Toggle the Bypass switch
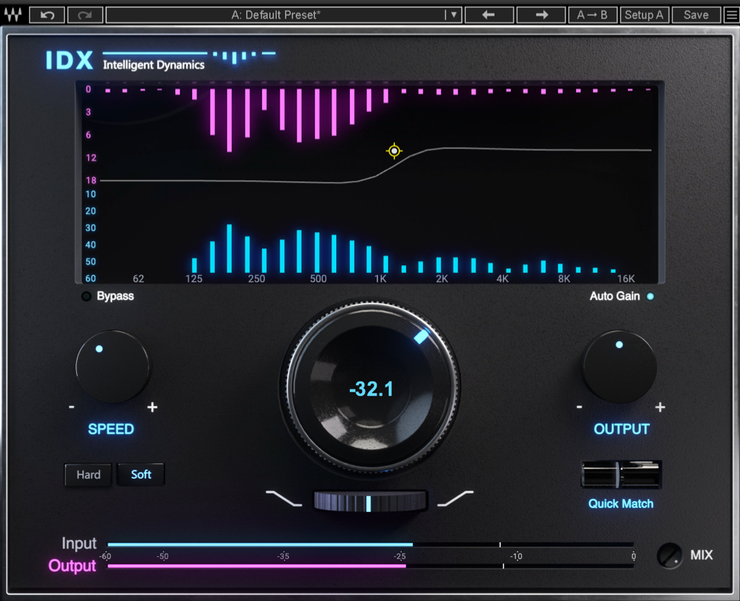The height and width of the screenshot is (601, 740). coord(86,296)
